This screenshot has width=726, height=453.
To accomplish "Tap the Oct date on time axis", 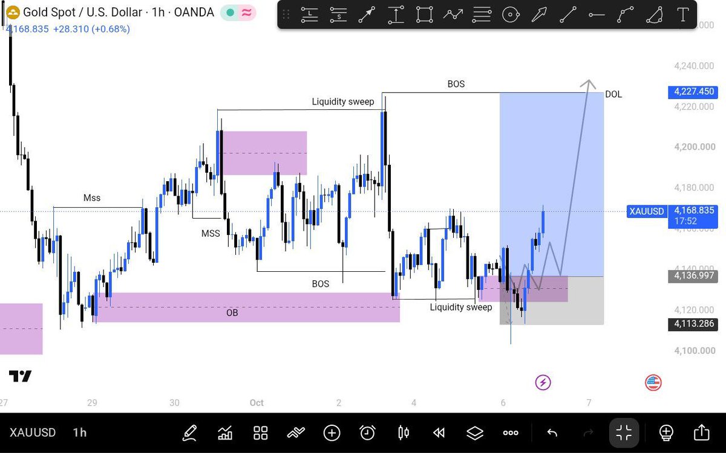I will point(257,402).
